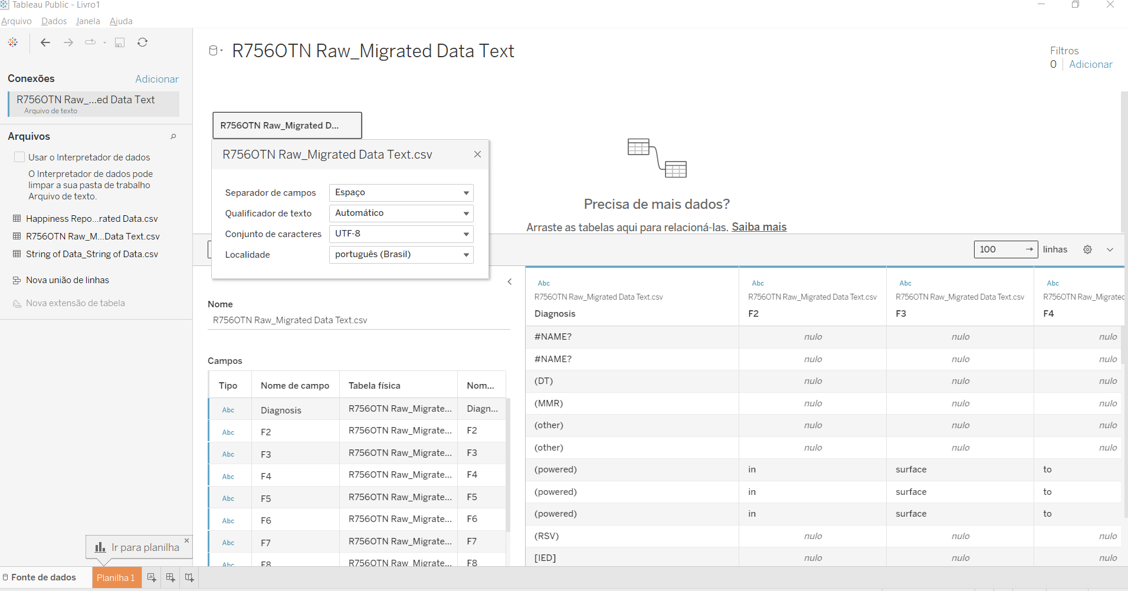Open 'Separador de campos' dropdown
This screenshot has width=1128, height=591.
click(401, 192)
